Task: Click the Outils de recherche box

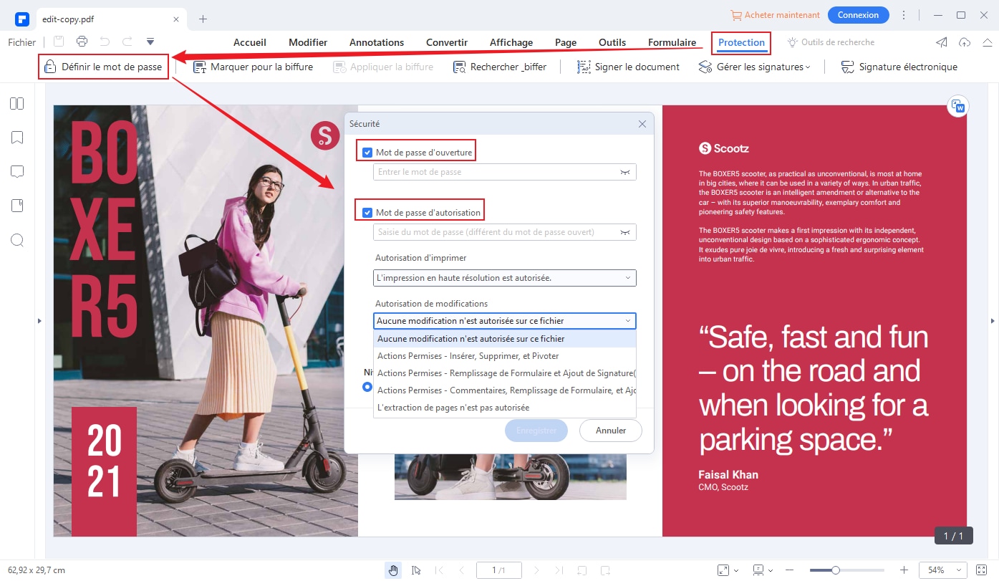Action: 831,42
